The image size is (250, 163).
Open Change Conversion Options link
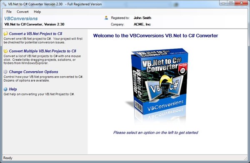[x=33, y=72]
